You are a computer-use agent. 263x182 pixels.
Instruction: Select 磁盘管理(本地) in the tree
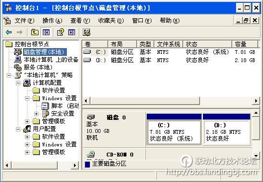tap(45, 52)
